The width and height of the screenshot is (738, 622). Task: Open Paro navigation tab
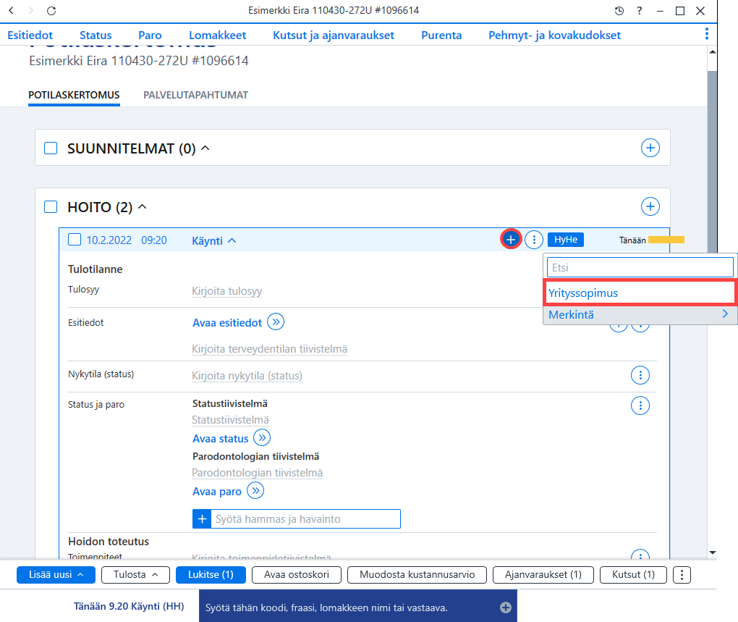click(x=150, y=35)
